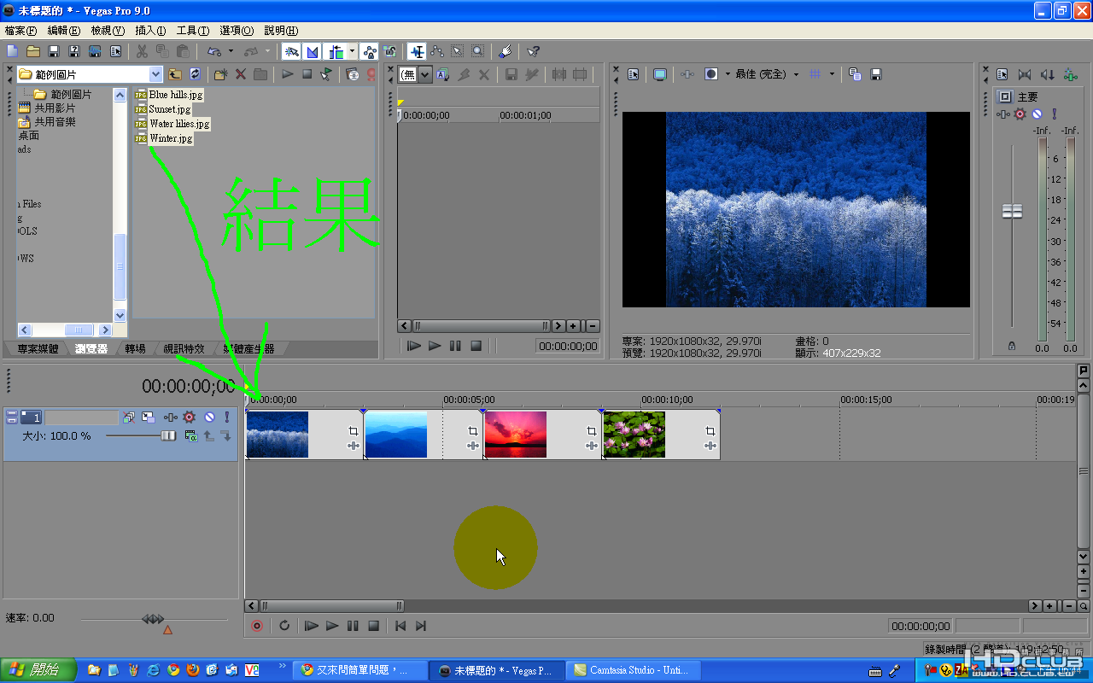Expand the trimmer history dropdown
Image resolution: width=1093 pixels, height=683 pixels.
coord(425,74)
